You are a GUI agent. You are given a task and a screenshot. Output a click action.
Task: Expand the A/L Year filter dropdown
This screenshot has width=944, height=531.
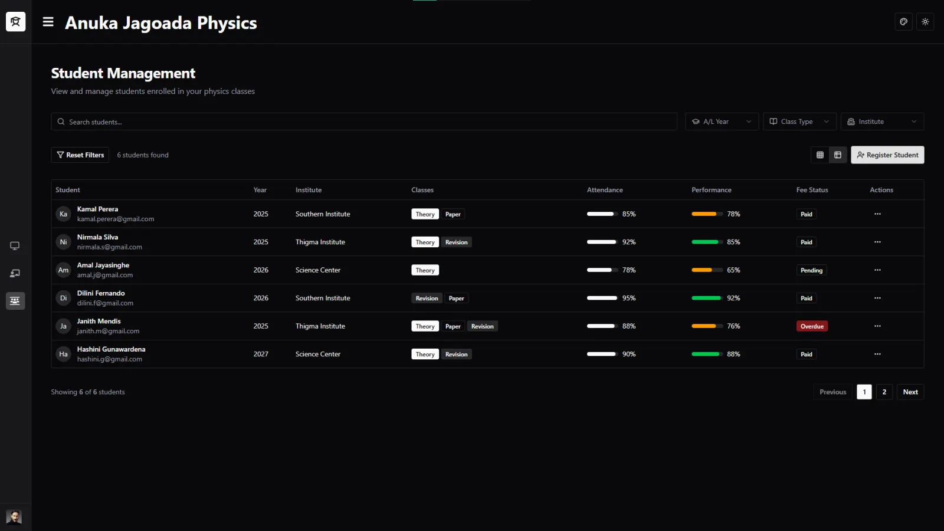pos(722,122)
